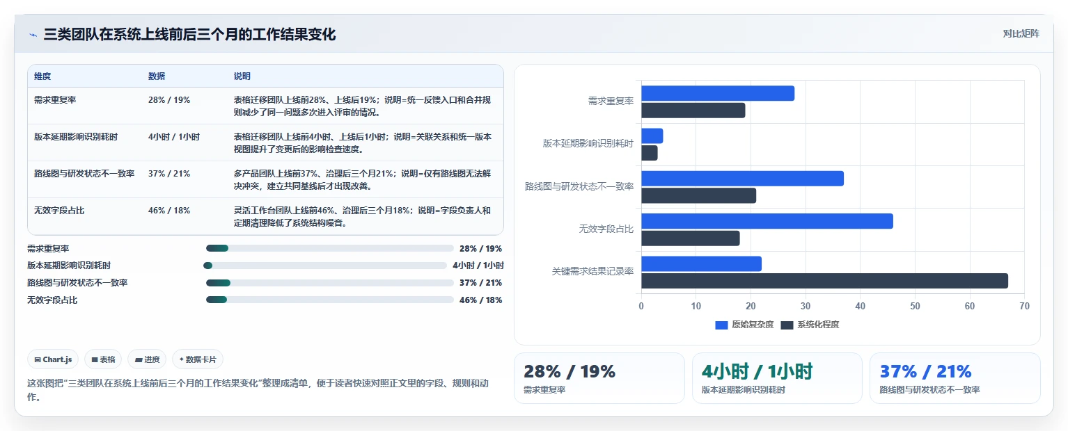Click the 需求重复率 chart axis label
Screen dimensions: 1068x431
611,101
